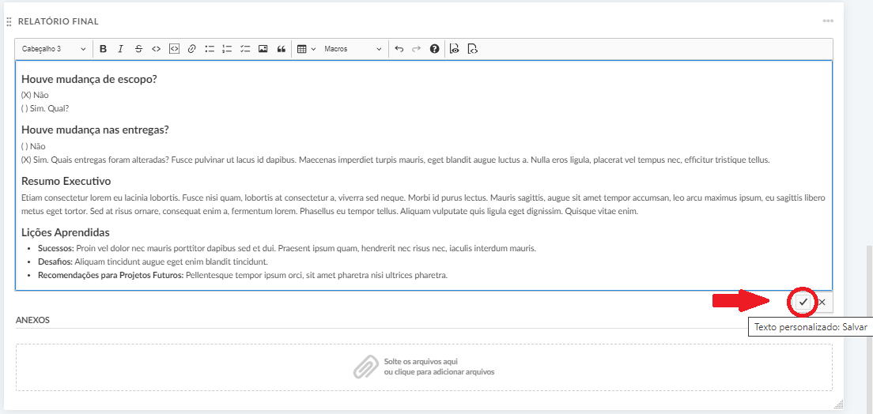Switch to Markdown source view

(472, 49)
